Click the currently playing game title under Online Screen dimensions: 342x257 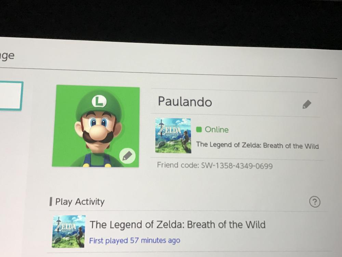[x=258, y=145]
